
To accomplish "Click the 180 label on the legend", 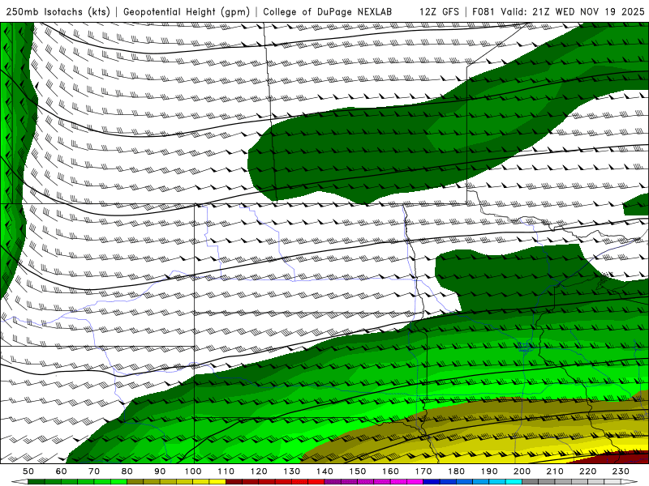I will 456,471.
